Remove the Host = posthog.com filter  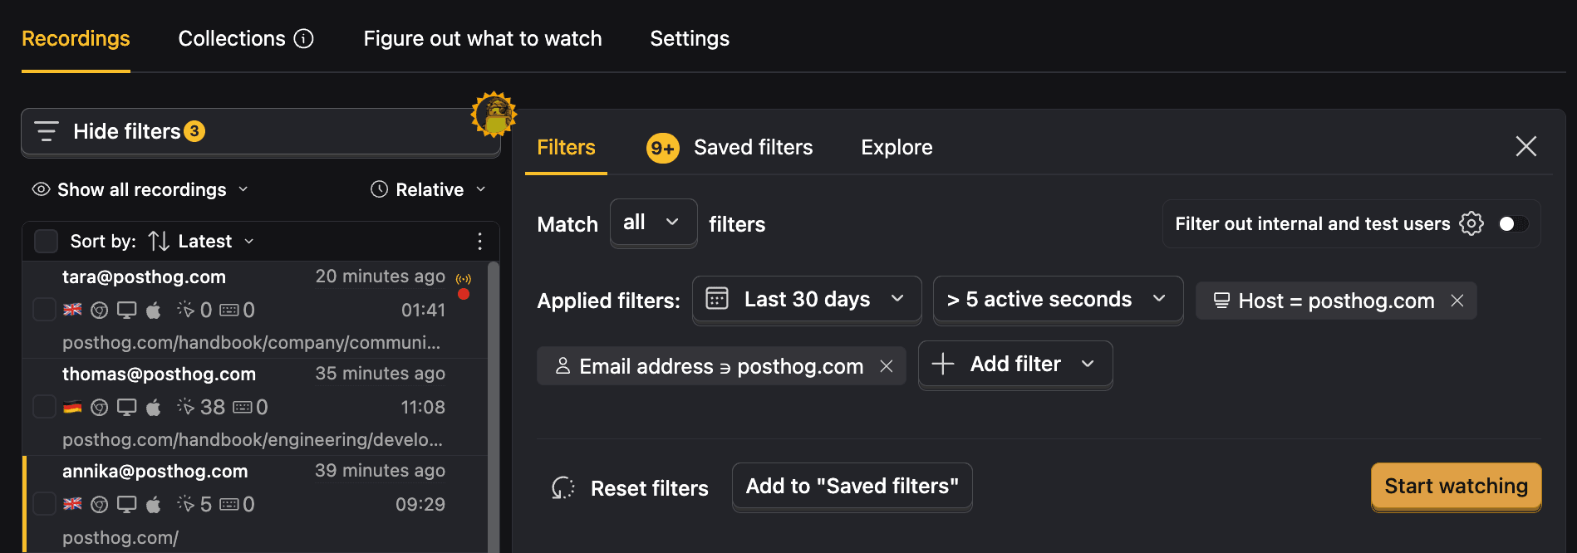pos(1457,301)
